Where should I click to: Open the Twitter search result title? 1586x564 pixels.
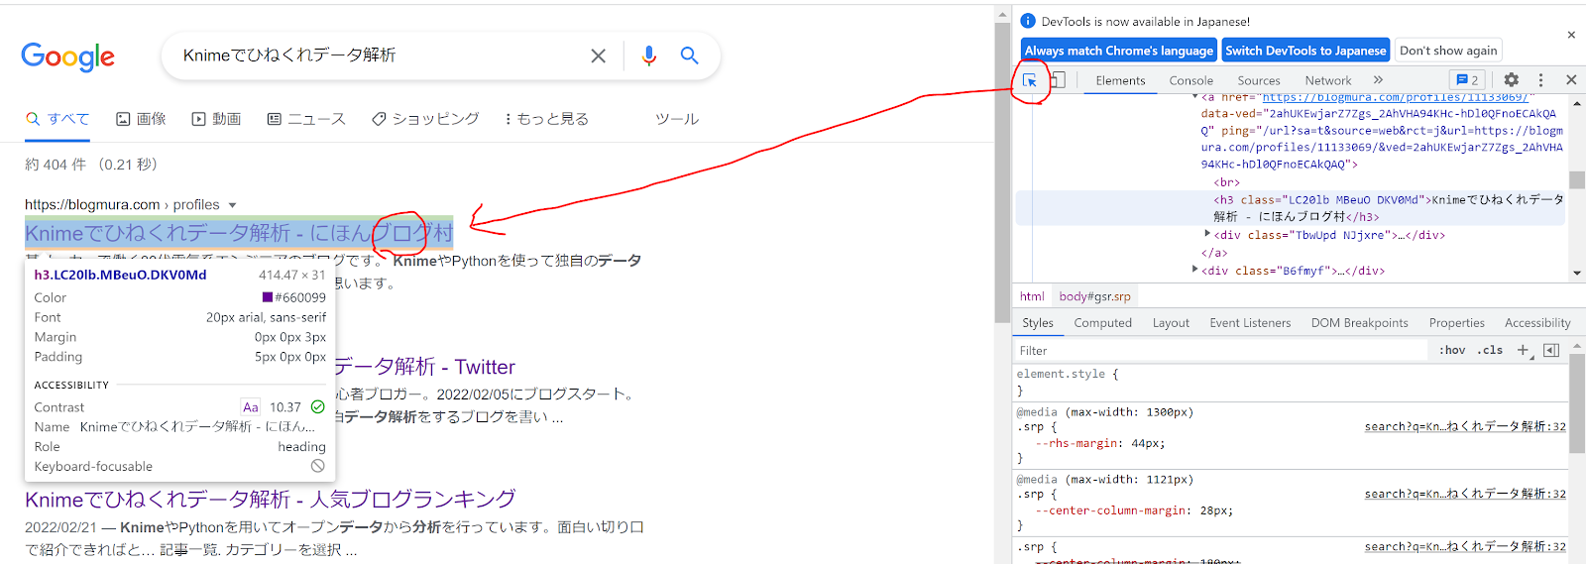pyautogui.click(x=424, y=367)
